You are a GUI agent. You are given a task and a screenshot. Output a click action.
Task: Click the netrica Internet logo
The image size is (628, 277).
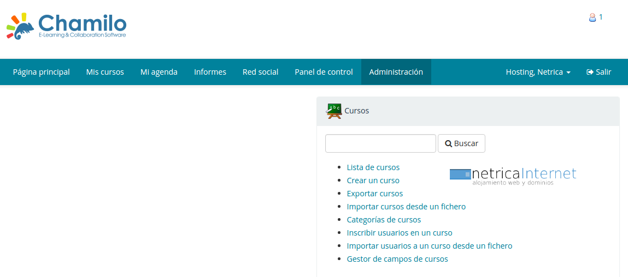[x=513, y=176]
